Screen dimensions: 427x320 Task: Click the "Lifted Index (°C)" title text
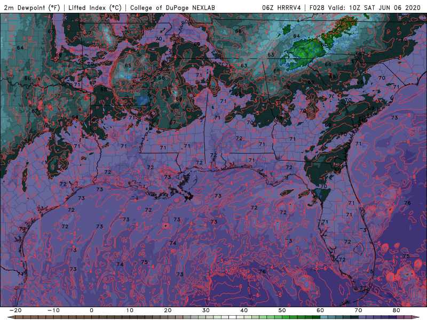click(x=95, y=7)
